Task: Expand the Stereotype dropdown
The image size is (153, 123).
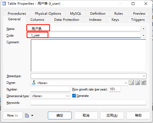Action: coord(144,76)
